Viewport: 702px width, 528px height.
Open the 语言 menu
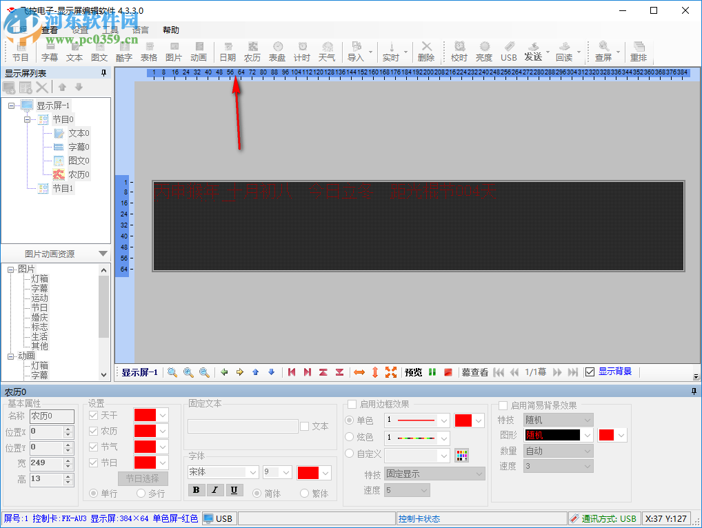coord(141,30)
